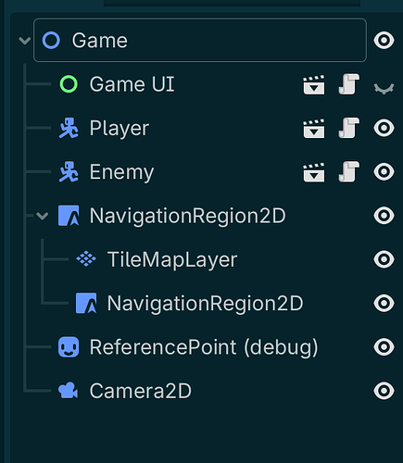The width and height of the screenshot is (403, 463).
Task: Toggle visibility of the TileMapLayer
Action: click(384, 259)
